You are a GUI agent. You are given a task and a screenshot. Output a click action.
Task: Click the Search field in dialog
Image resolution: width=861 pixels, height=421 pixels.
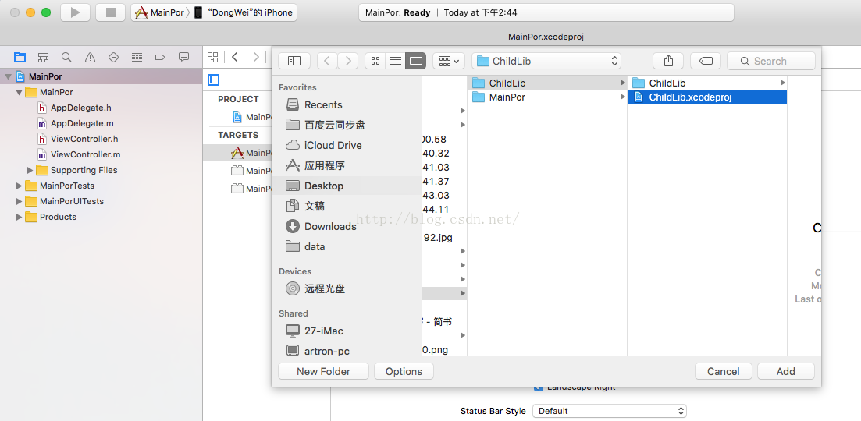click(x=771, y=61)
